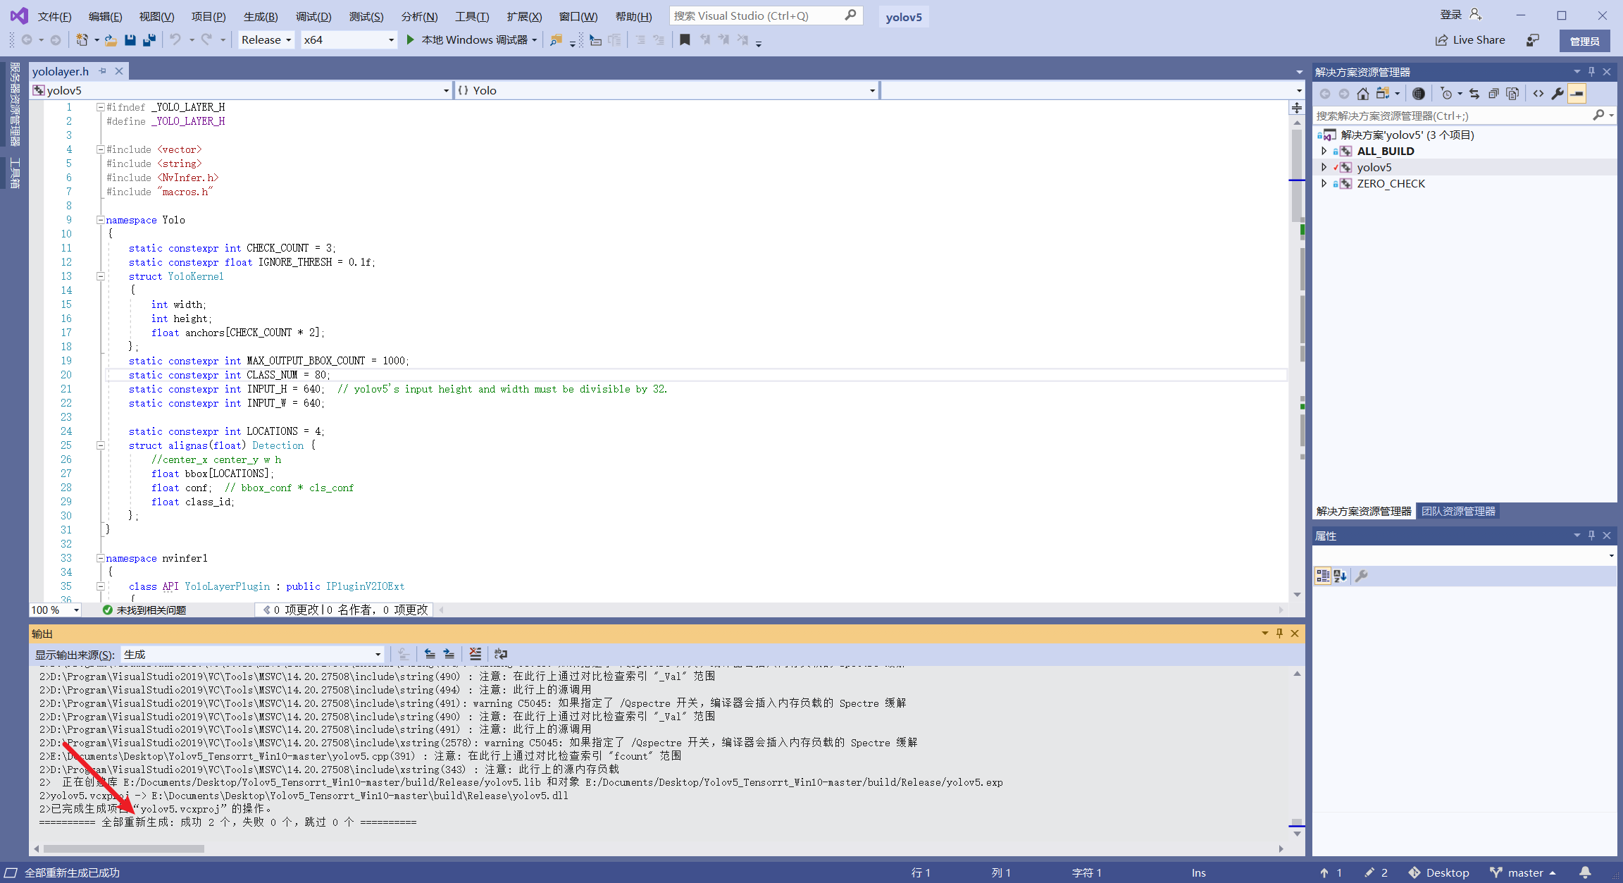Image resolution: width=1623 pixels, height=883 pixels.
Task: Expand the ALL_BUILD project node
Action: 1324,151
